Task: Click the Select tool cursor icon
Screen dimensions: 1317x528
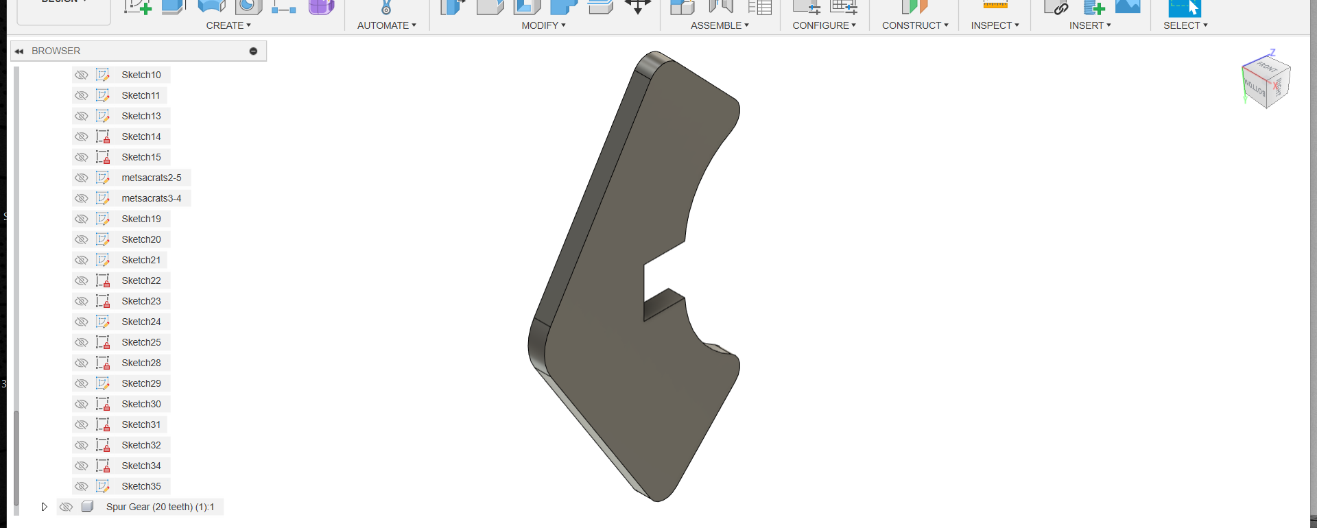Action: (1185, 8)
